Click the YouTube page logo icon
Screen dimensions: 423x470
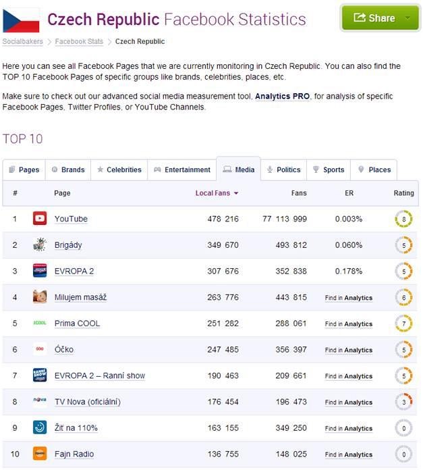40,219
